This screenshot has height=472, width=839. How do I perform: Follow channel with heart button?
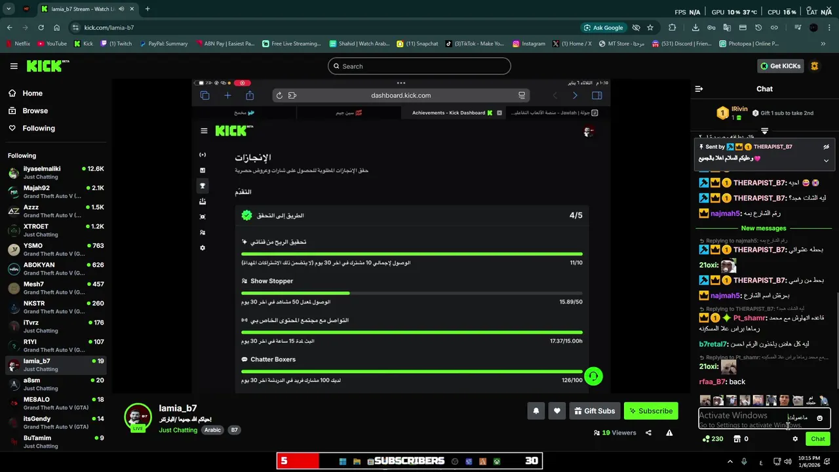pyautogui.click(x=556, y=411)
